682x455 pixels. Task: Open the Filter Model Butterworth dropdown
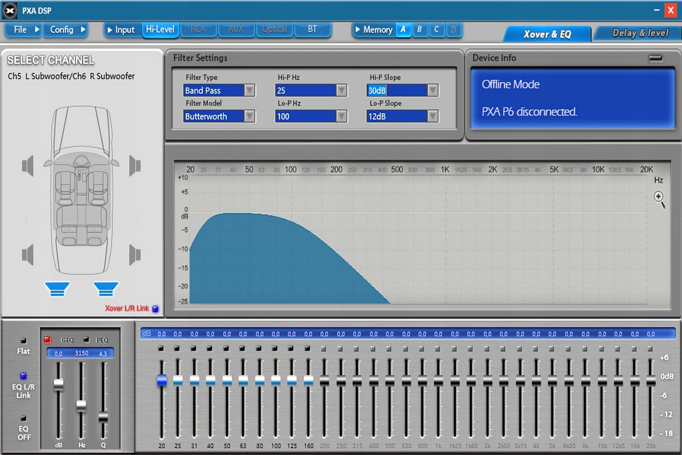click(249, 116)
